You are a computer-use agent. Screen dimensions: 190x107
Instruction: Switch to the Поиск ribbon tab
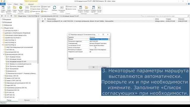[16, 4]
